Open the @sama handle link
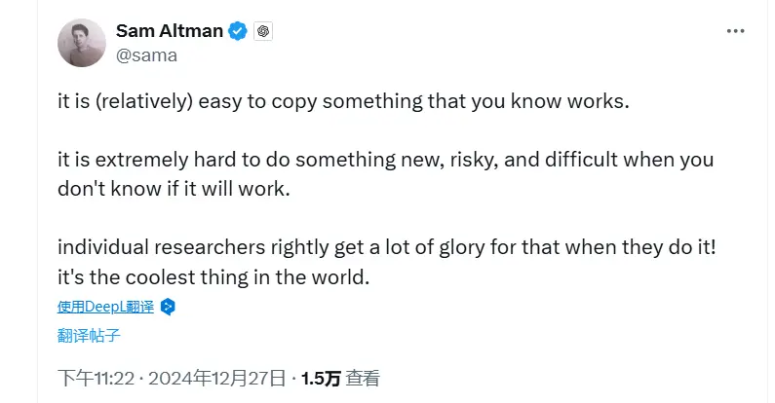 [x=146, y=55]
